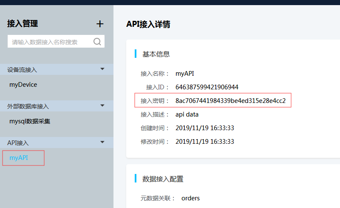The width and height of the screenshot is (340, 208).
Task: Click the 基本信息 section heading
Action: pos(156,54)
